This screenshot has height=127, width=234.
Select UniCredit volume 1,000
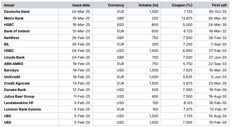(x=154, y=77)
